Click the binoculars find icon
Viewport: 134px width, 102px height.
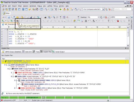coord(86,21)
